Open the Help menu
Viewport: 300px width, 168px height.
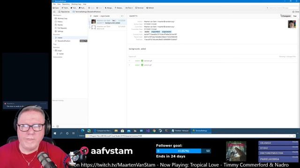84,4
